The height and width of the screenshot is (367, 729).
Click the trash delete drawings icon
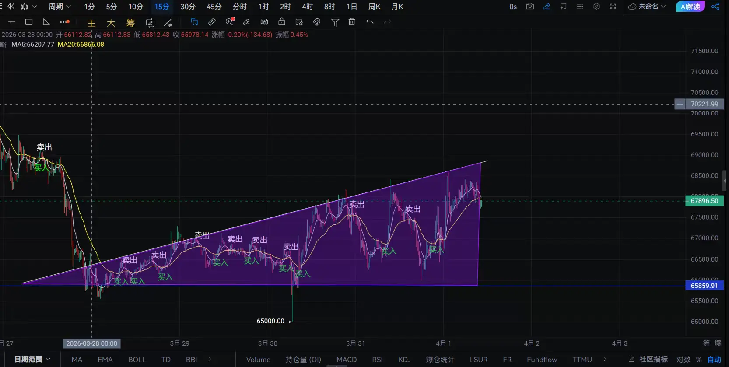point(352,22)
